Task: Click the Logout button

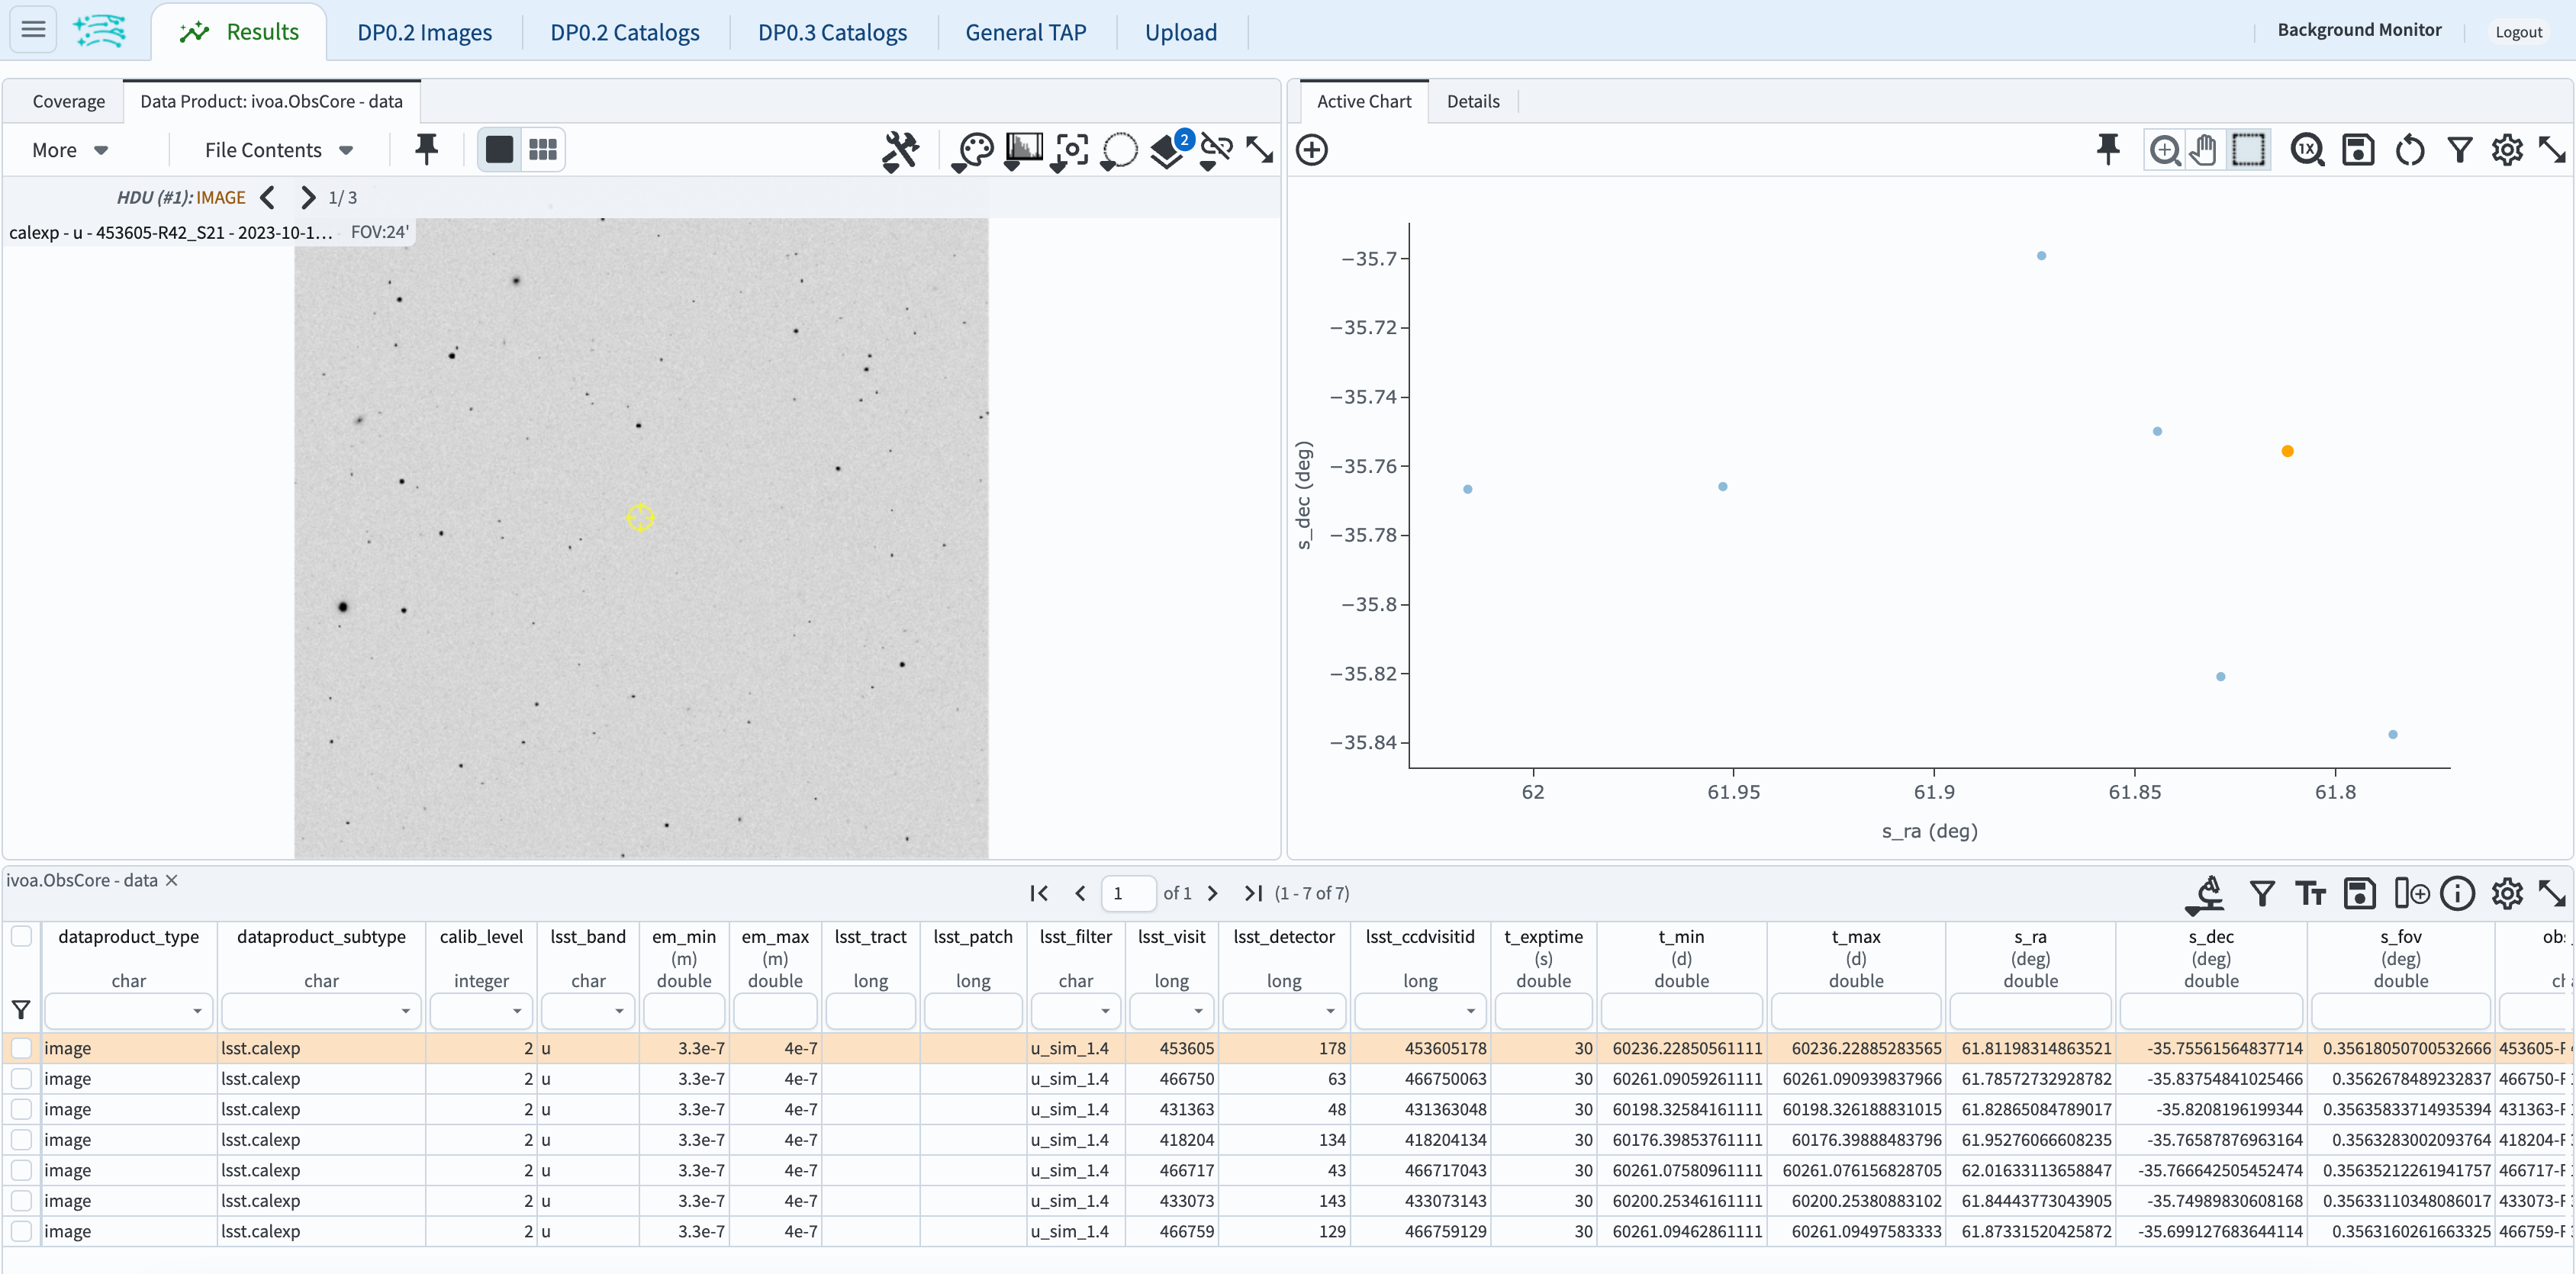Action: point(2518,32)
